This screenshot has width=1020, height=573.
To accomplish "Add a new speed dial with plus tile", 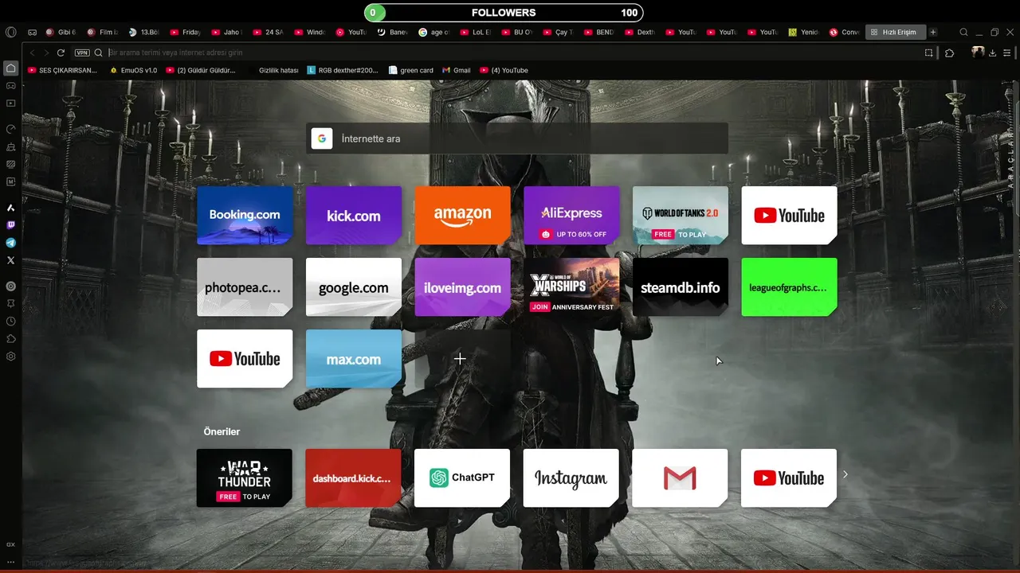I will (462, 358).
